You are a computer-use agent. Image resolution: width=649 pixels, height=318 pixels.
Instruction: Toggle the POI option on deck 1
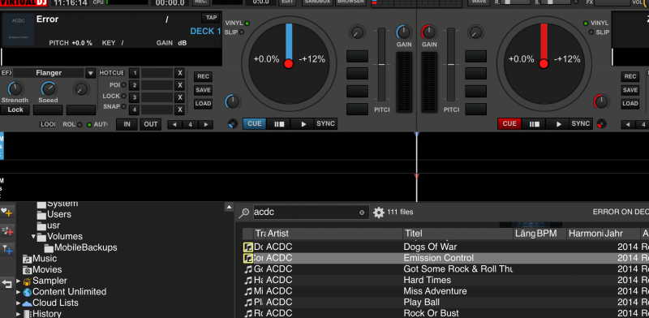pyautogui.click(x=124, y=85)
